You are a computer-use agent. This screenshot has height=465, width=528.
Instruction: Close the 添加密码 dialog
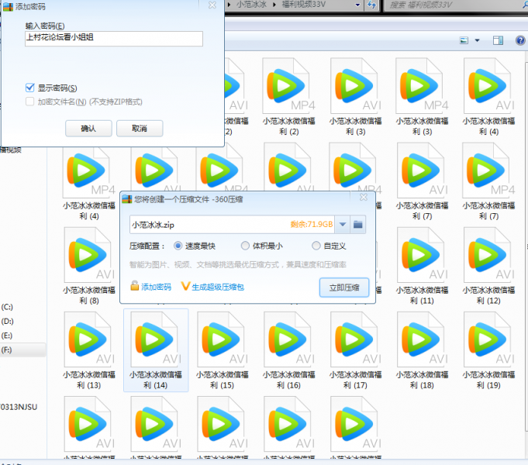tap(212, 5)
